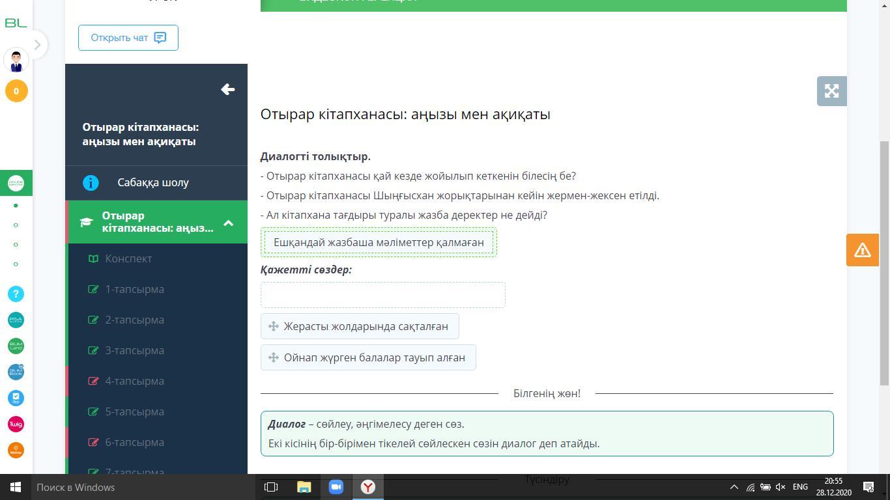Image resolution: width=890 pixels, height=500 pixels.
Task: Open the orange sun icon in sidebar
Action: tap(16, 450)
